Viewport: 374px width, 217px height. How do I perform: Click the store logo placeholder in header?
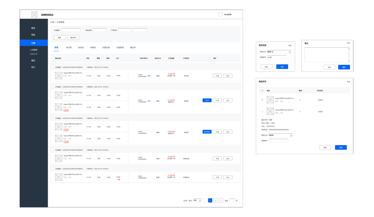[34, 15]
